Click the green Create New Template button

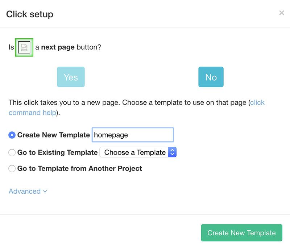pos(241,233)
